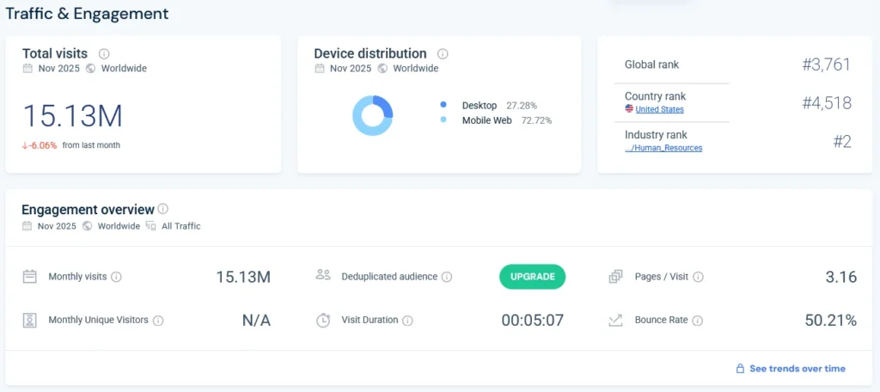Click the Bounce Rate arrow icon
Screen dimensions: 880x392
point(615,321)
